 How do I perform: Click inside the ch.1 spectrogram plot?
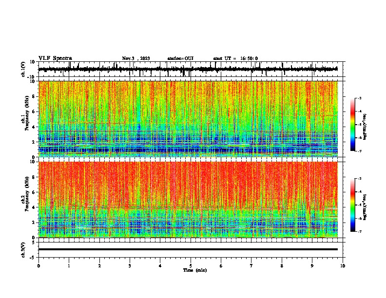[188, 119]
